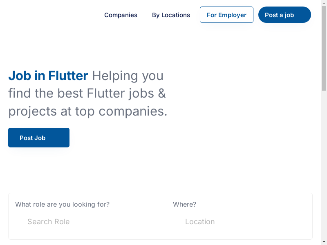Click the scrollbar down arrow
Screen dimensions: 327x245
(x=324, y=242)
